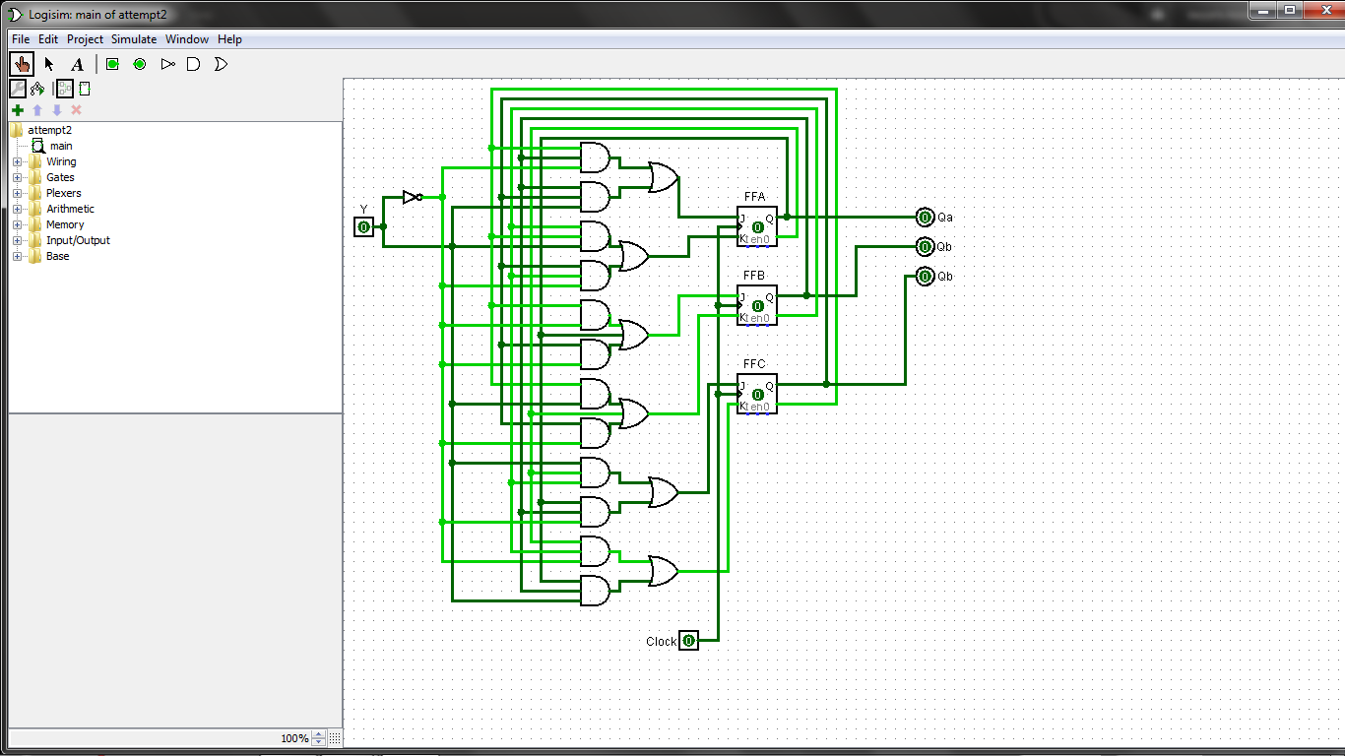This screenshot has width=1345, height=756.
Task: Open the Simulate menu
Action: click(133, 39)
